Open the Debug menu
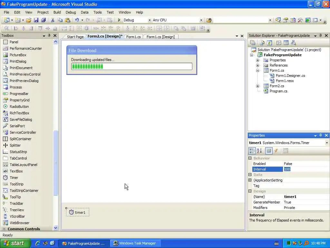The width and height of the screenshot is (330, 248). tap(71, 12)
